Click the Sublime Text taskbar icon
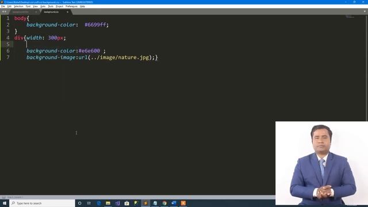 (x=145, y=203)
